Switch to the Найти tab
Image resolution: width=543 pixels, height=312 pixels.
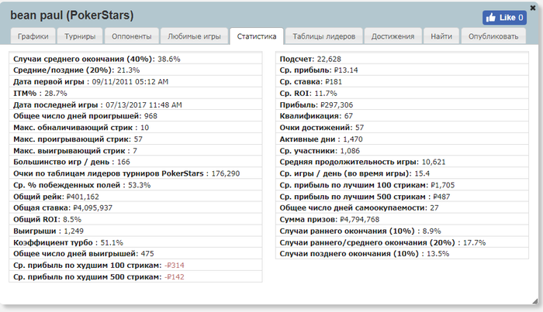(441, 36)
